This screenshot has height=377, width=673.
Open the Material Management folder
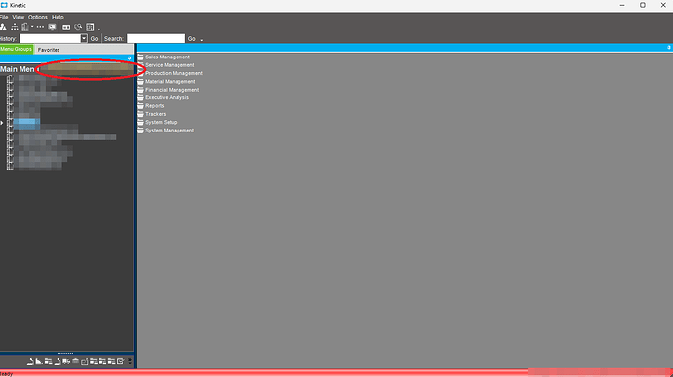[x=166, y=82]
